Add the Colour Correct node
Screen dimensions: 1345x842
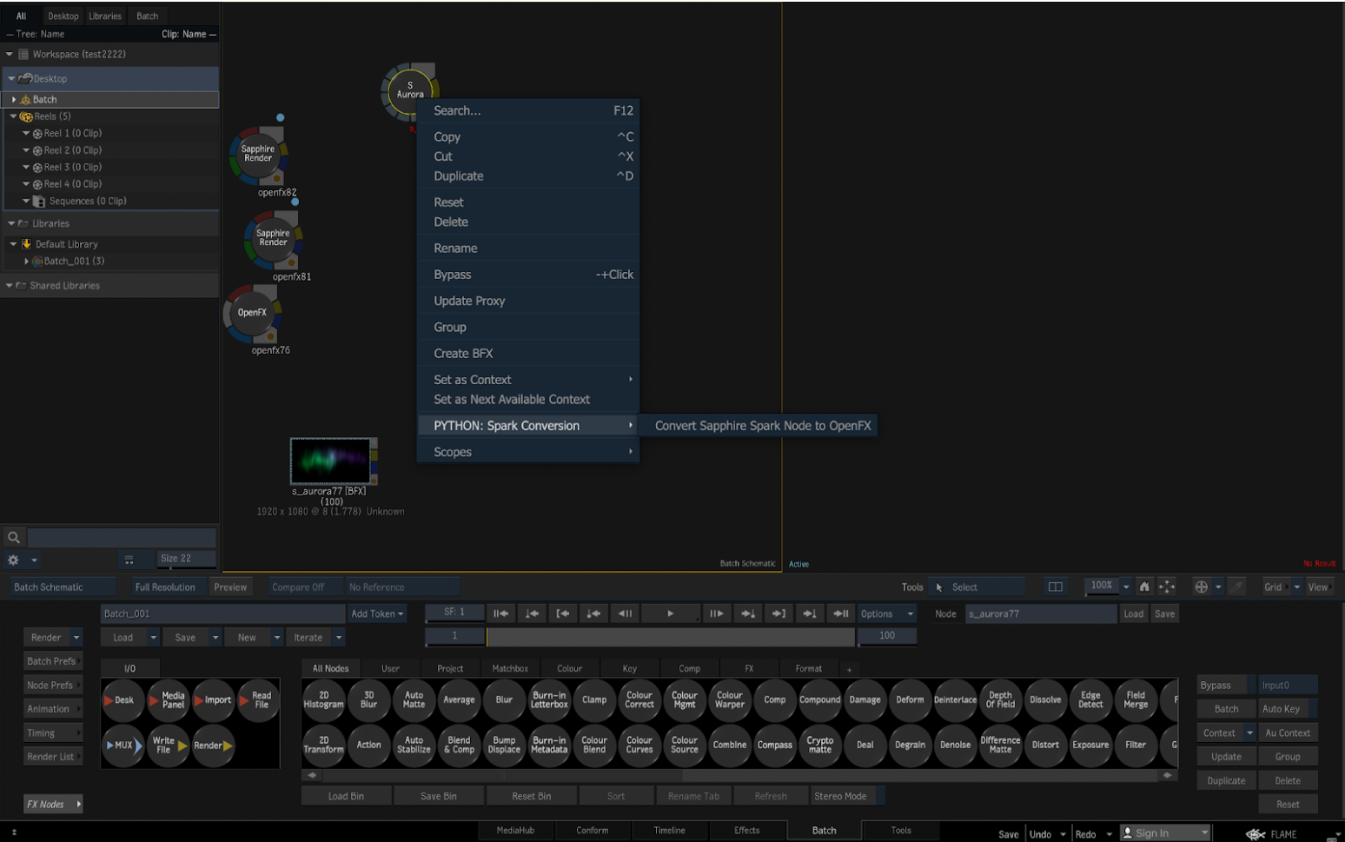639,700
